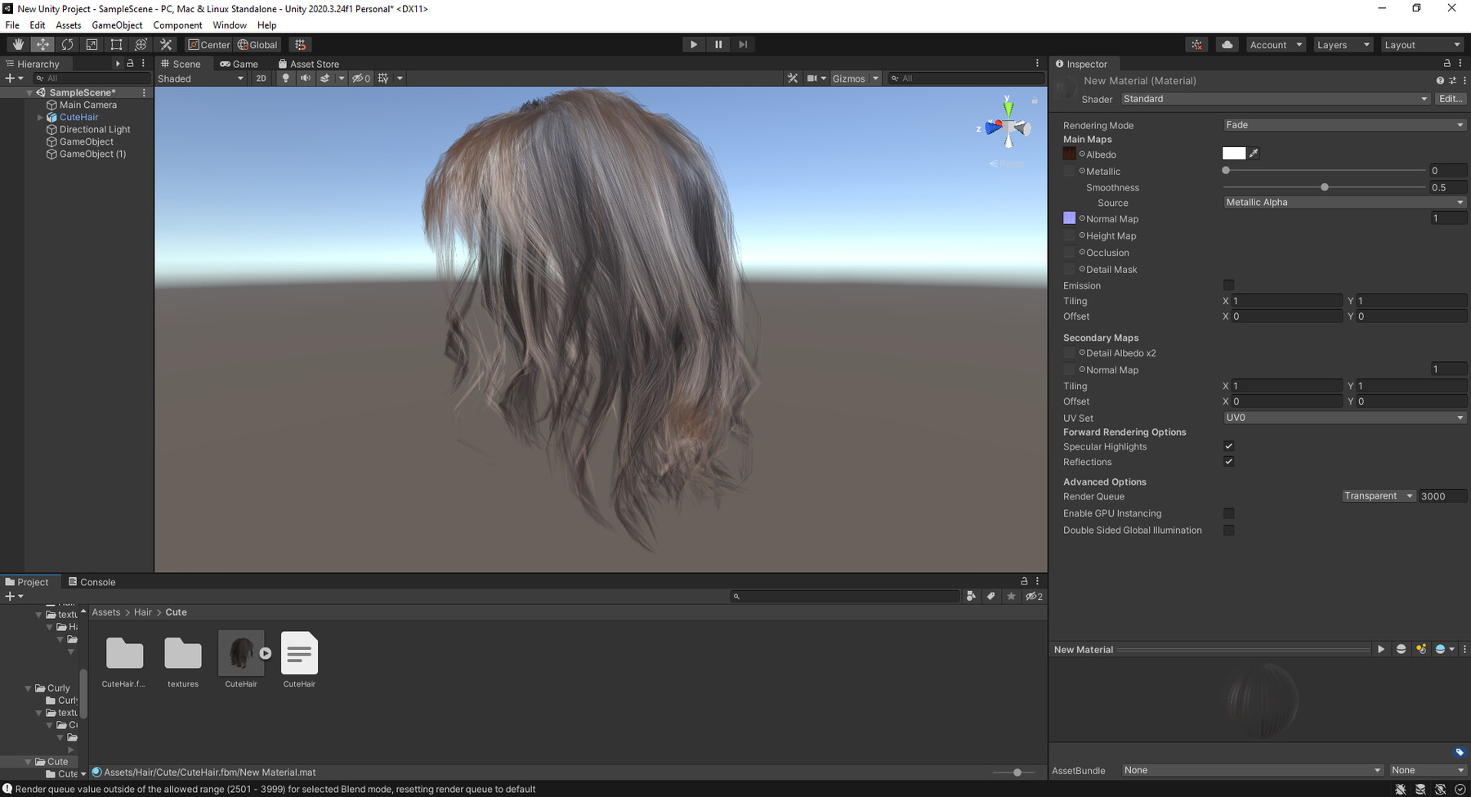This screenshot has width=1471, height=797.
Task: Open the Collab services icon
Action: [x=1196, y=45]
